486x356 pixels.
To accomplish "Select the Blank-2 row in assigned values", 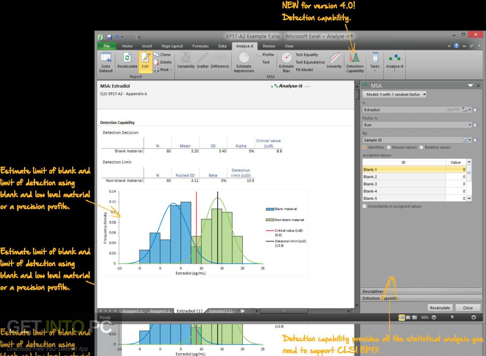I will tap(415, 177).
